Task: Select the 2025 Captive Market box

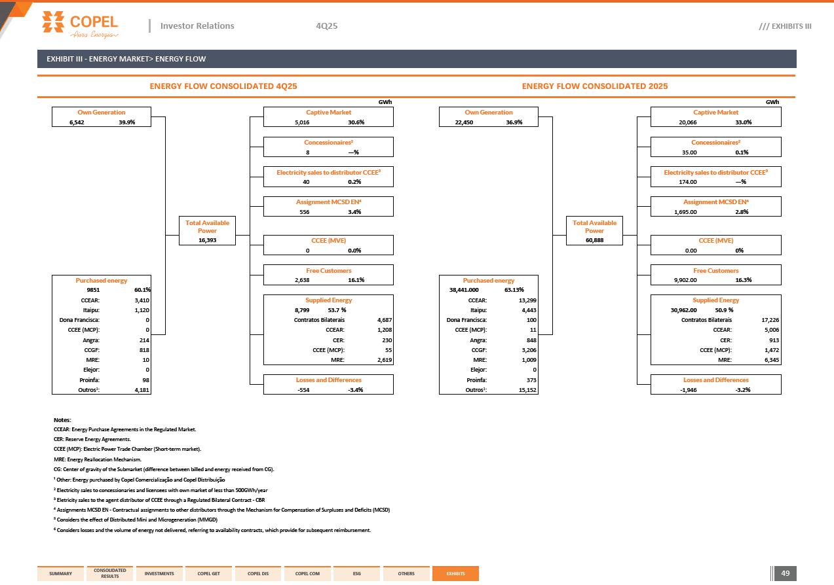Action: 715,117
